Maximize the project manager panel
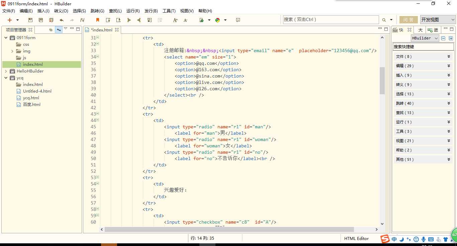 click(78, 29)
